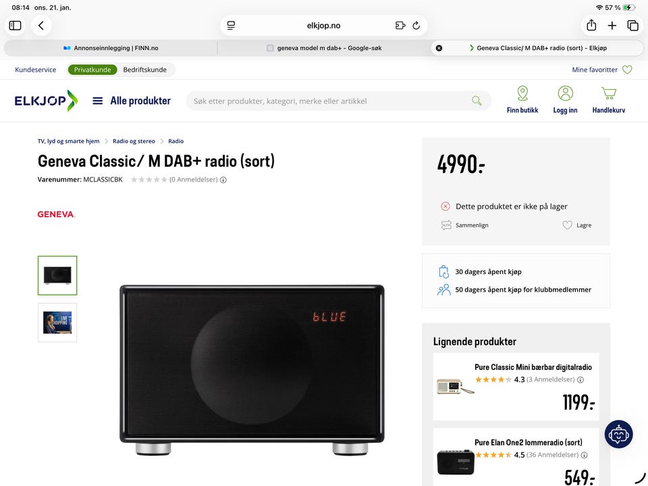Switch to Bedriftskunde customer type

[144, 70]
